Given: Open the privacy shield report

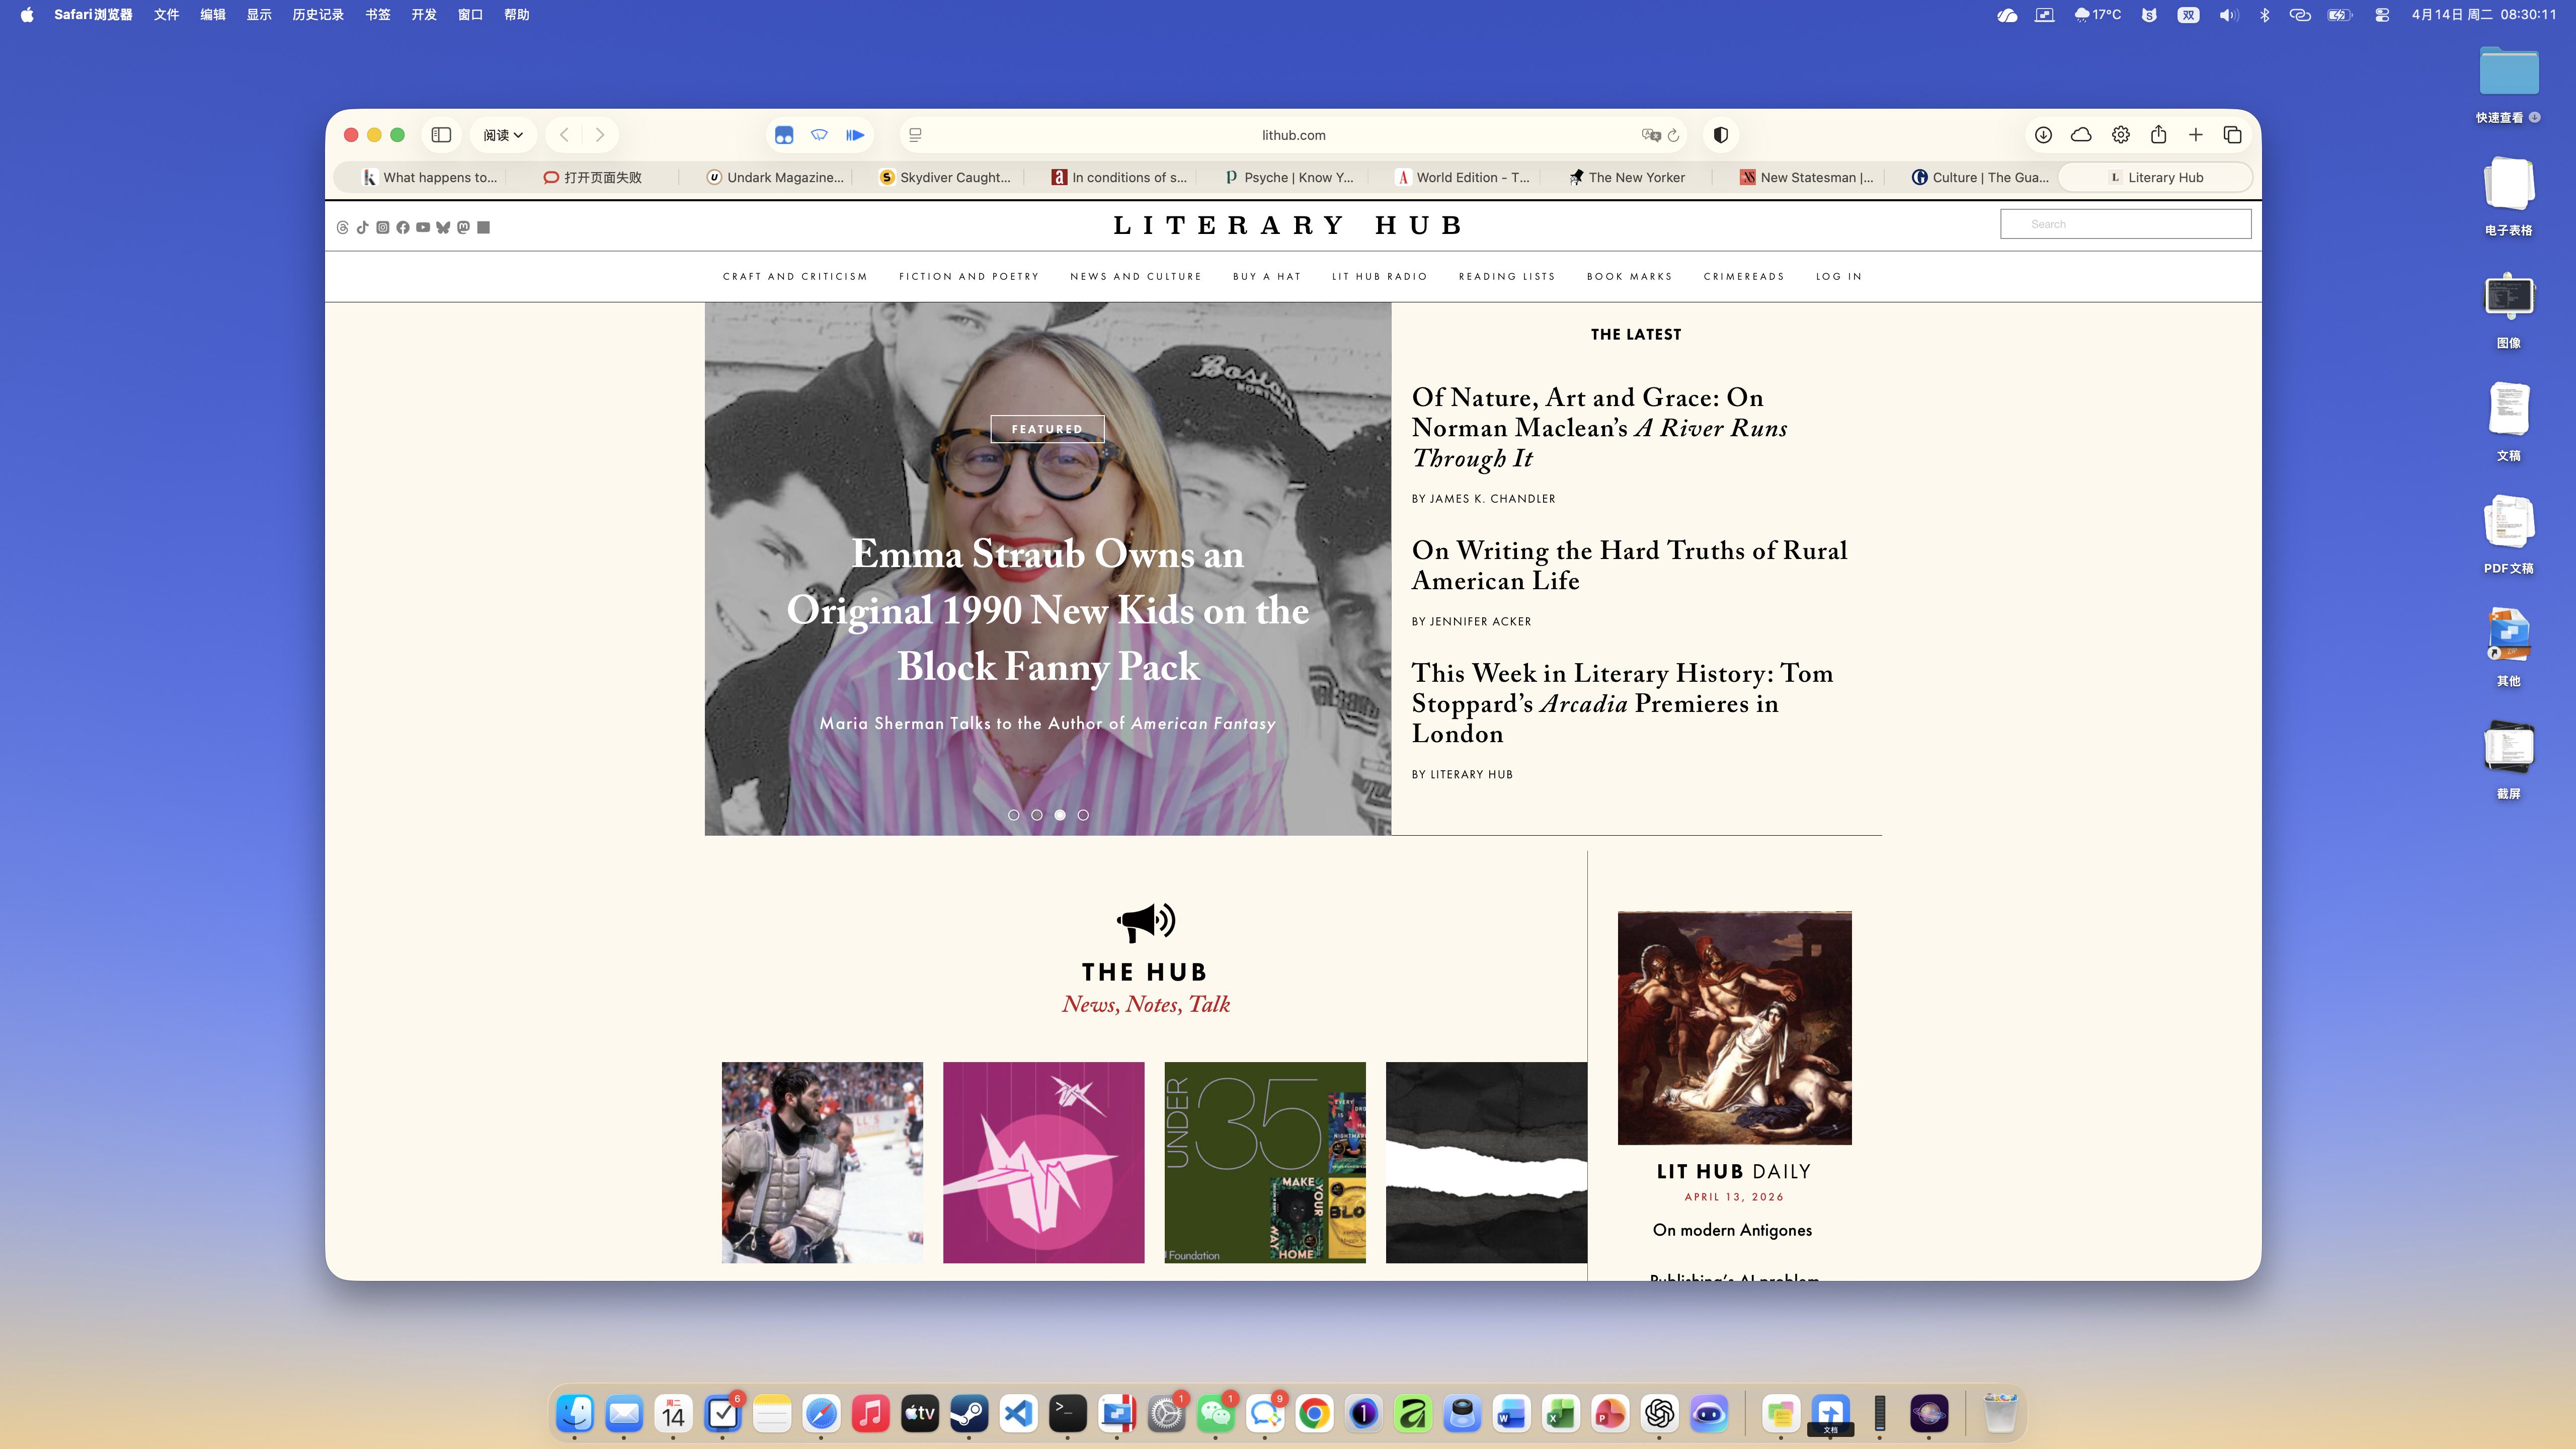Looking at the screenshot, I should pos(1720,135).
